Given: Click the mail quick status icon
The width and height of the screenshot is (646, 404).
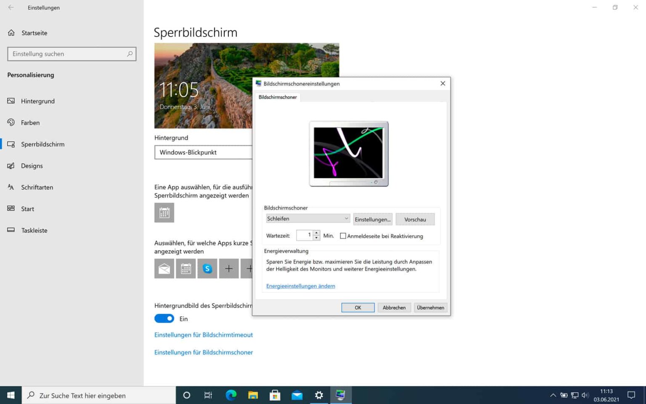Looking at the screenshot, I should click(164, 268).
